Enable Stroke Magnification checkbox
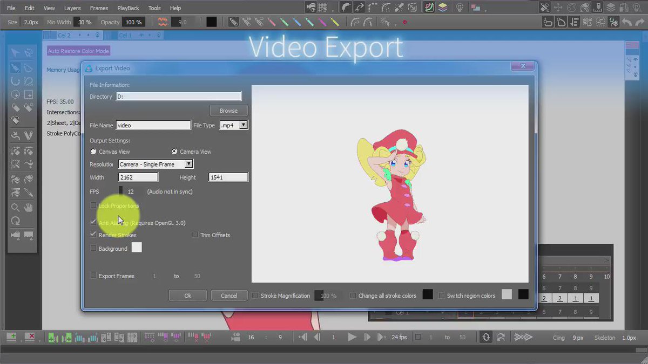 [x=255, y=296]
